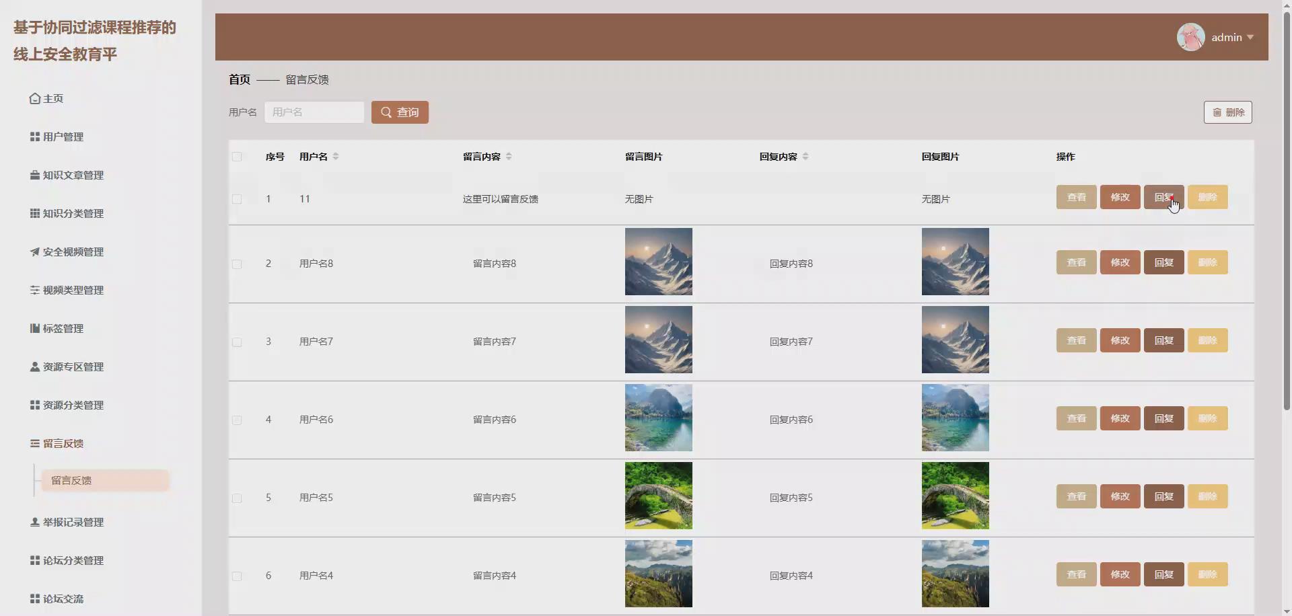Image resolution: width=1292 pixels, height=616 pixels.
Task: Select 留言反馈 submenu item
Action: pyautogui.click(x=72, y=480)
